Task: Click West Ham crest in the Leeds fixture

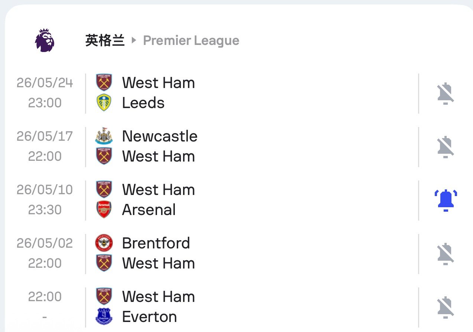Action: (104, 82)
